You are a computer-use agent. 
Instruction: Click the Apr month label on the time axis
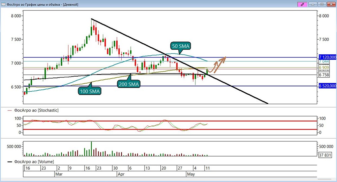(x=121, y=174)
